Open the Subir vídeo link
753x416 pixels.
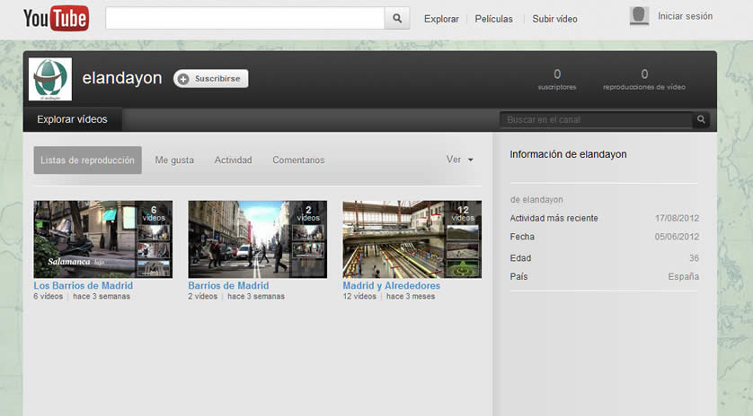point(554,19)
